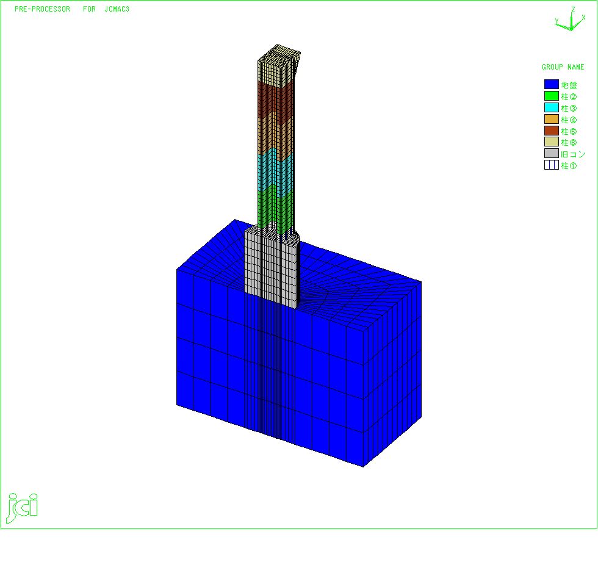Click the striped white 柱① legend swatch
Image resolution: width=598 pixels, height=573 pixels.
(552, 165)
